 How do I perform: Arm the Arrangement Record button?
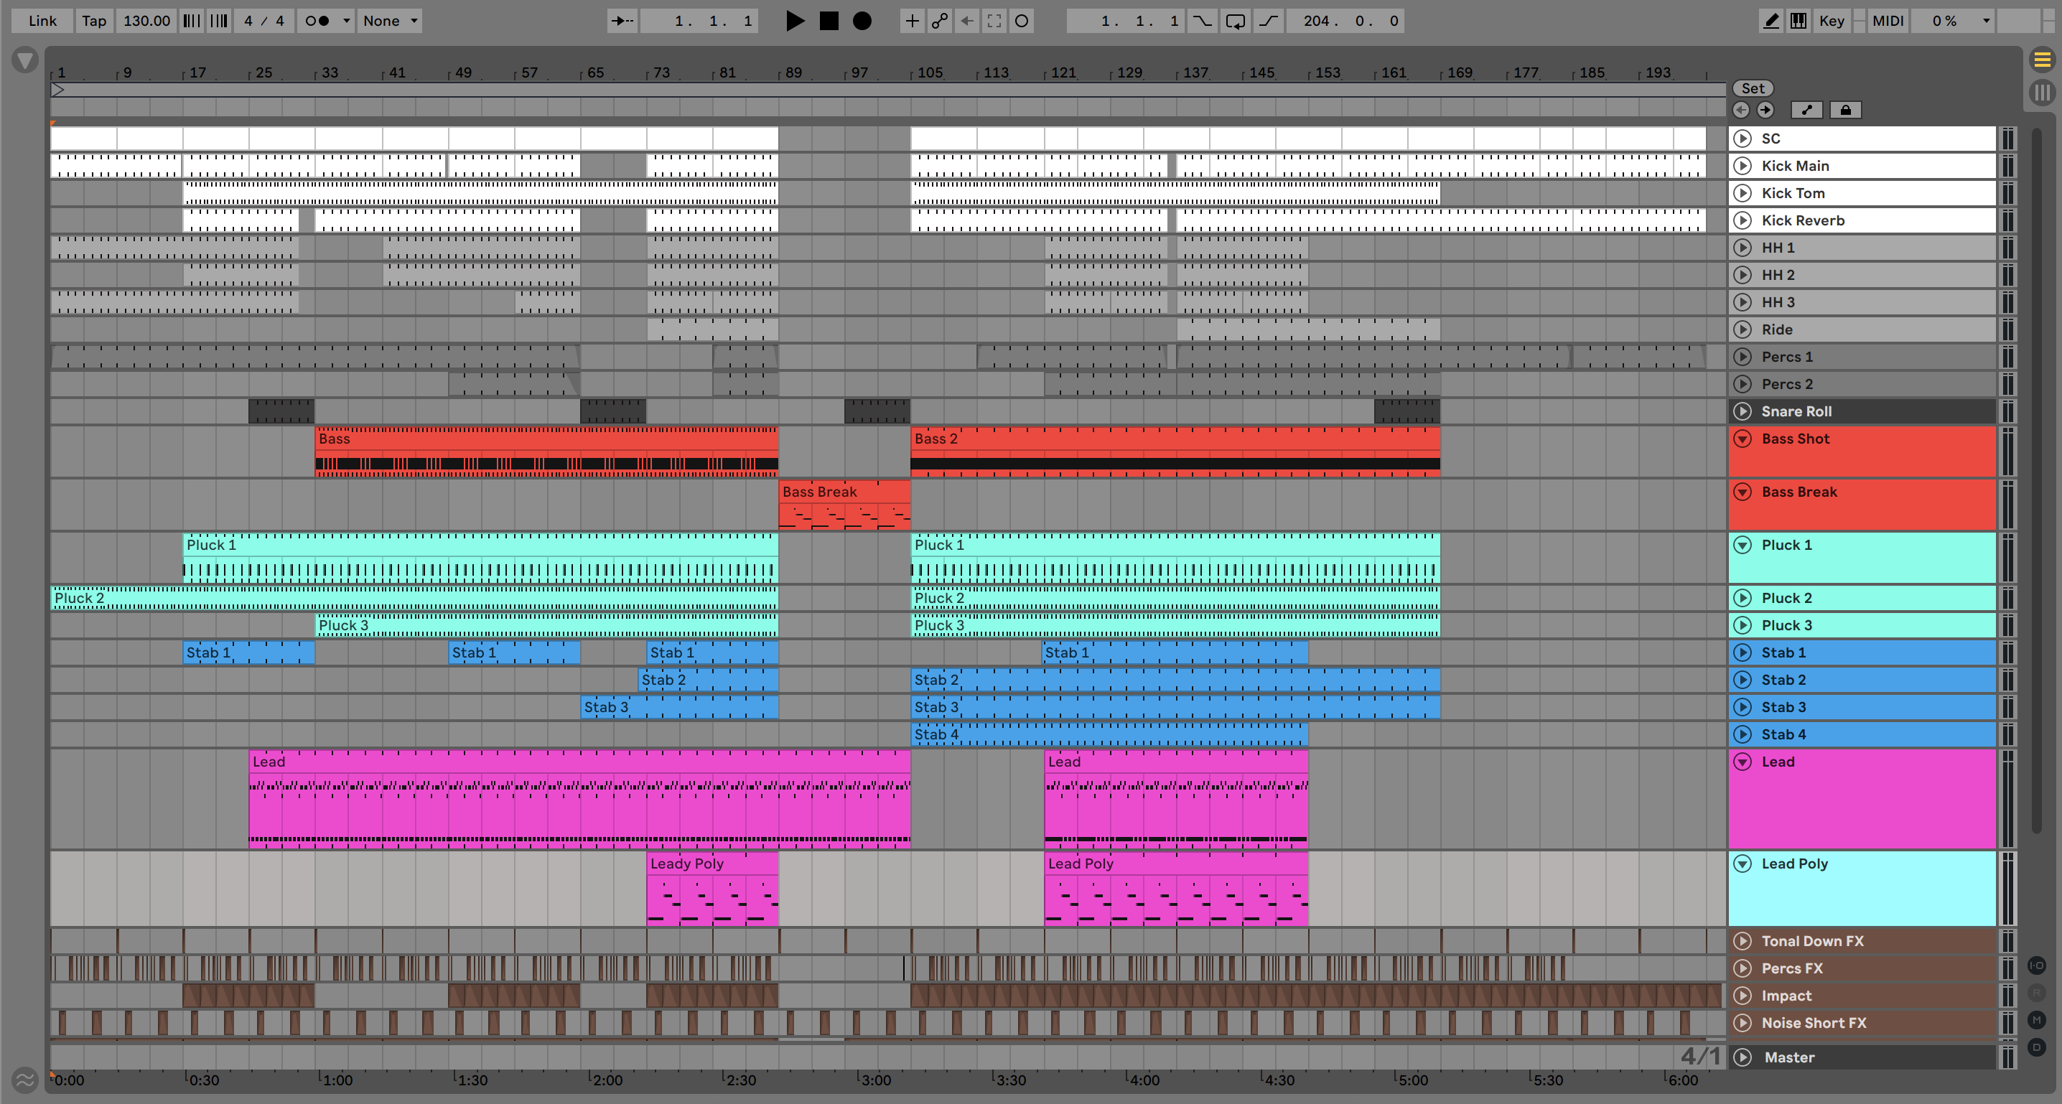coord(862,21)
